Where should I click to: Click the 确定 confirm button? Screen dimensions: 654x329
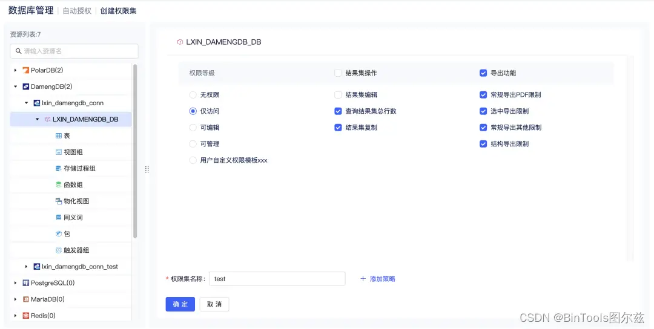(x=180, y=304)
